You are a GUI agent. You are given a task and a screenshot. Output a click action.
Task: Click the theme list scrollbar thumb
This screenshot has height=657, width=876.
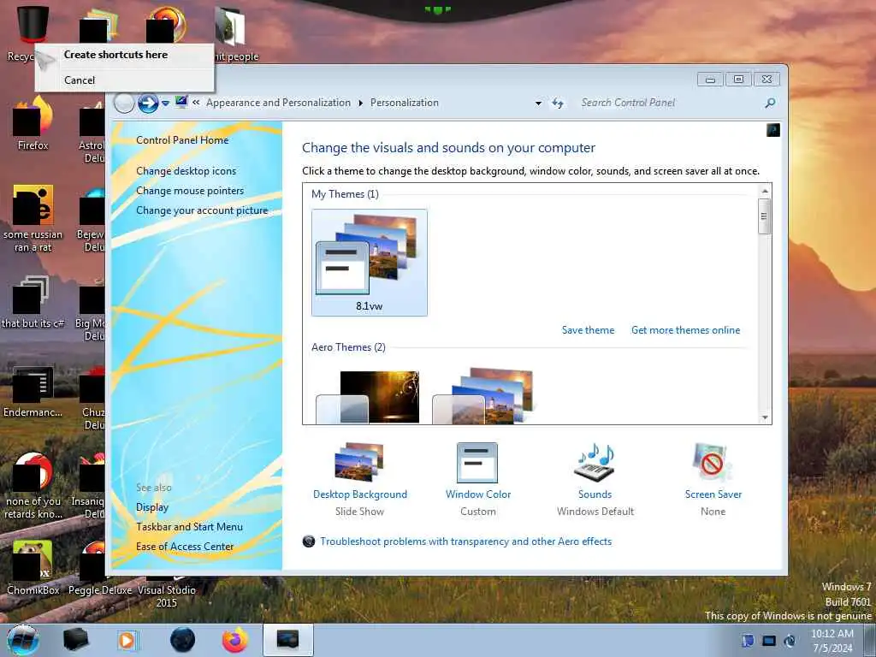click(x=765, y=216)
